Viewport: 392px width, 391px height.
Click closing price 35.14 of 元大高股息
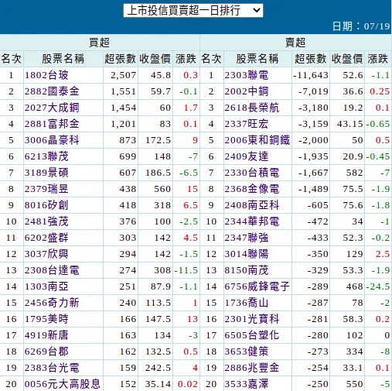(158, 384)
